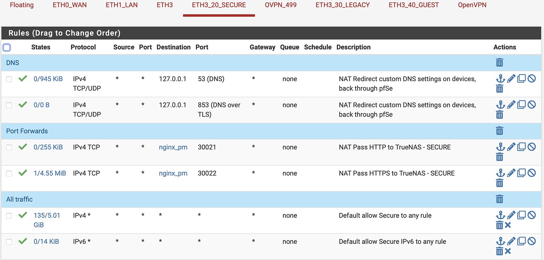Open the nginx_pm alias link on port 30021 rule
The width and height of the screenshot is (544, 260).
tap(173, 147)
